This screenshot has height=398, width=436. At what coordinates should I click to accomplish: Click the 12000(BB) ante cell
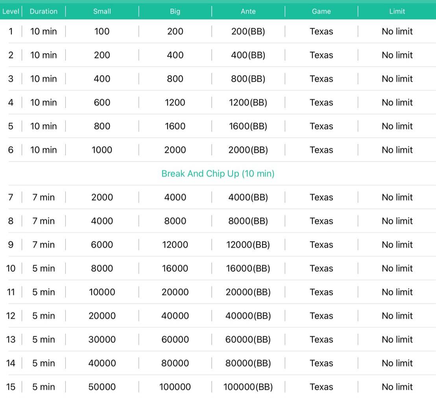coord(248,245)
